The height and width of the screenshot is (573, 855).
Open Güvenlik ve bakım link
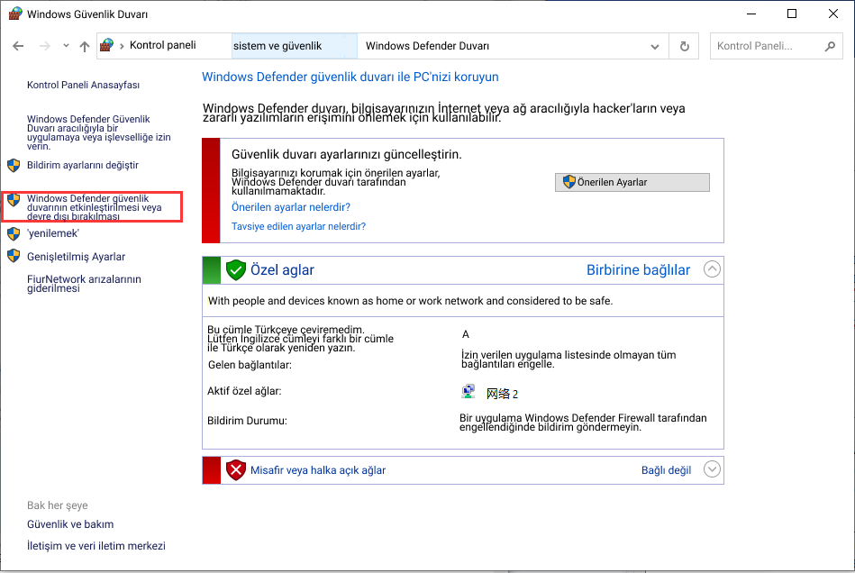pos(70,524)
